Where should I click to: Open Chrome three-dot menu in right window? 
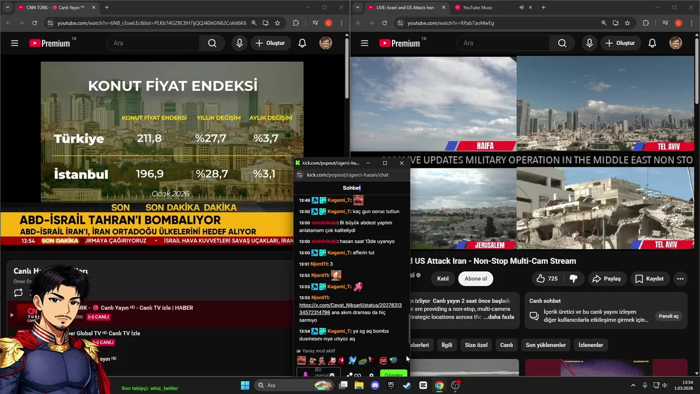(692, 23)
